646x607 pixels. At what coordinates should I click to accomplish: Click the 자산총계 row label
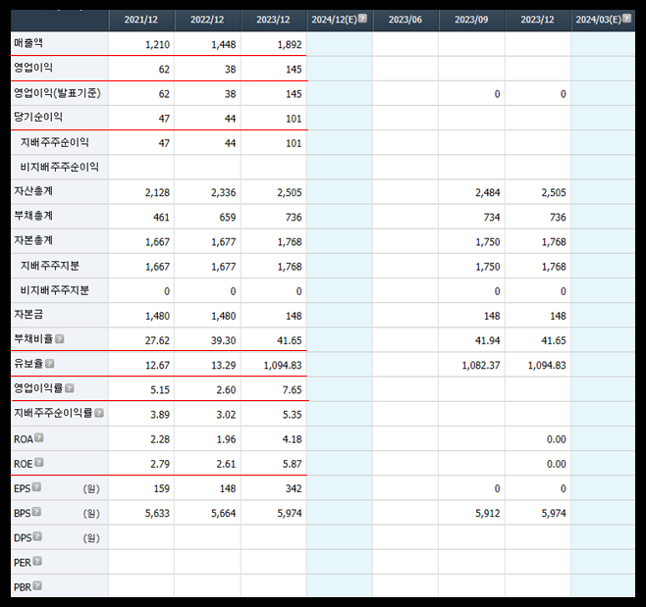coord(33,191)
